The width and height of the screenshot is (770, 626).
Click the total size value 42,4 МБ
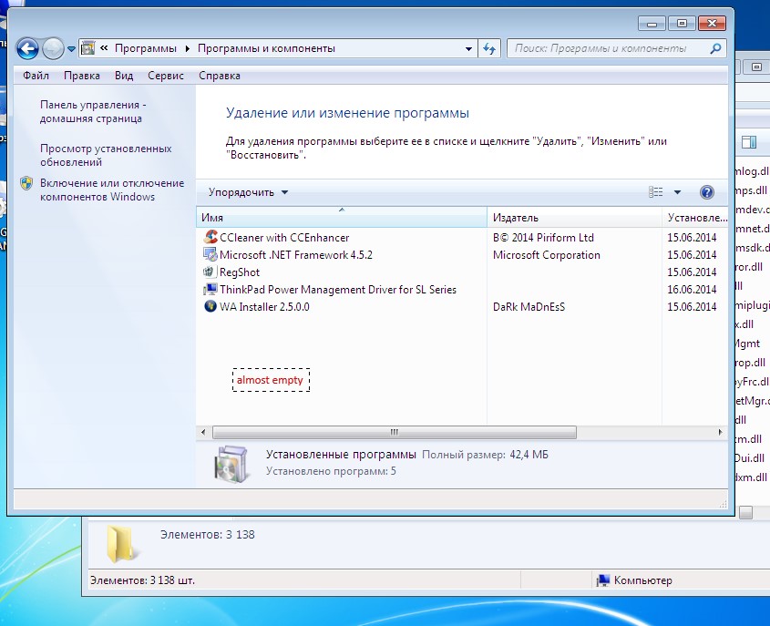pyautogui.click(x=529, y=455)
